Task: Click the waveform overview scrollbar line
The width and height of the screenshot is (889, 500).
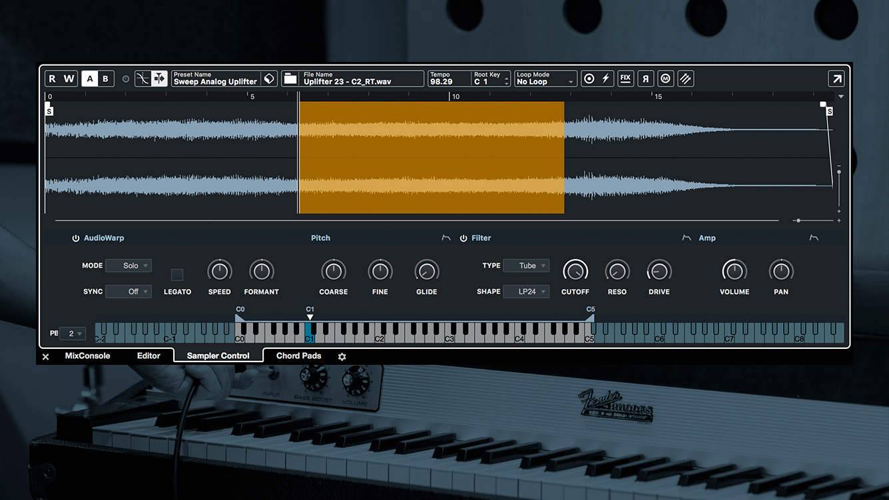Action: [x=417, y=220]
